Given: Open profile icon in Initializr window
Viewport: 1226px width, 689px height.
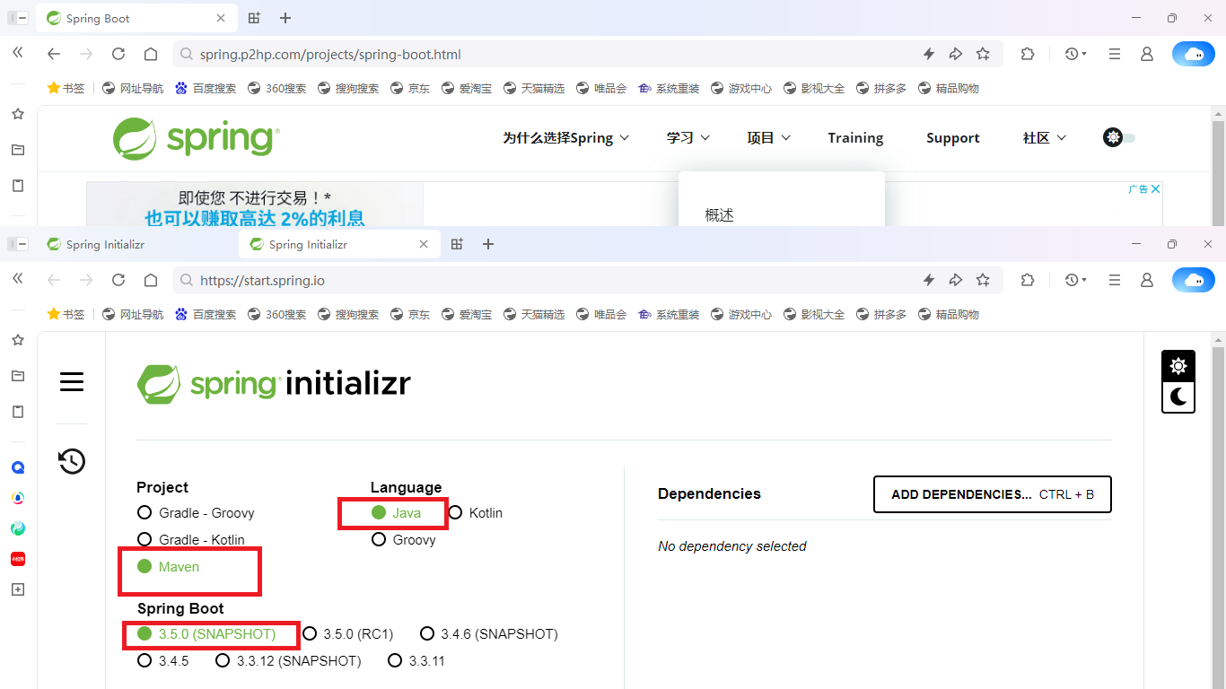Looking at the screenshot, I should (1147, 280).
